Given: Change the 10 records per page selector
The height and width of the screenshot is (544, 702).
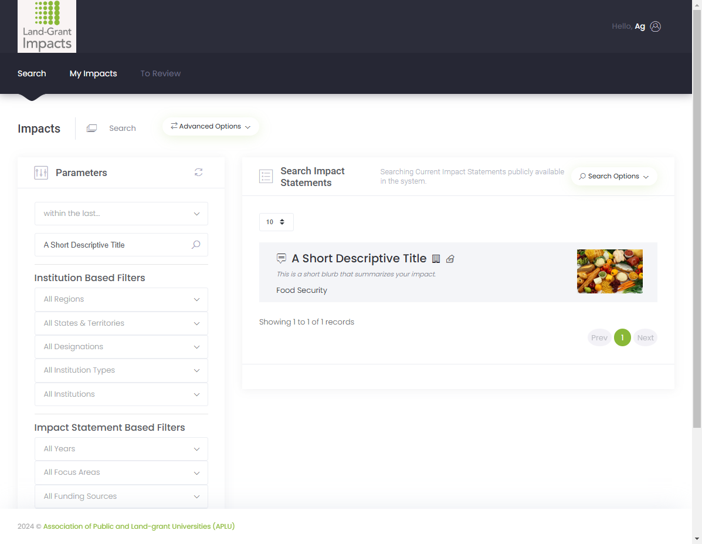Looking at the screenshot, I should pyautogui.click(x=276, y=222).
